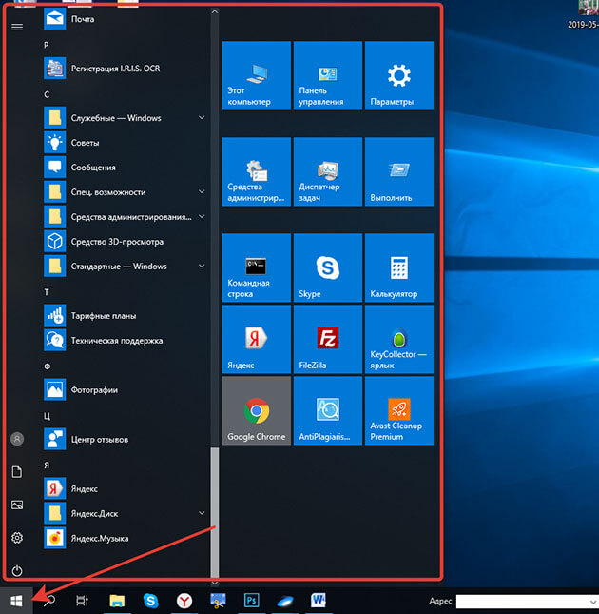
Task: Open the FileZilla tile
Action: pos(328,339)
